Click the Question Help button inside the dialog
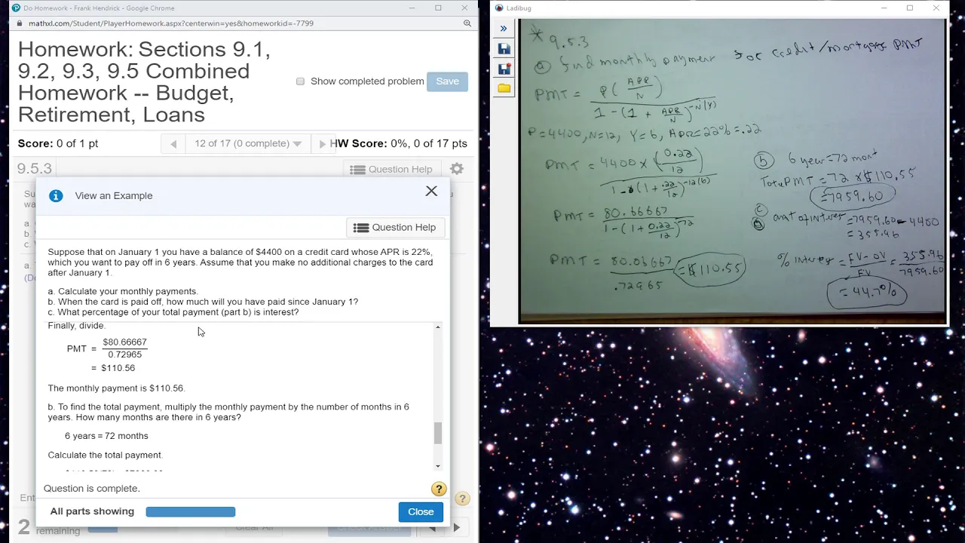Screen dimensions: 965x543 point(395,227)
